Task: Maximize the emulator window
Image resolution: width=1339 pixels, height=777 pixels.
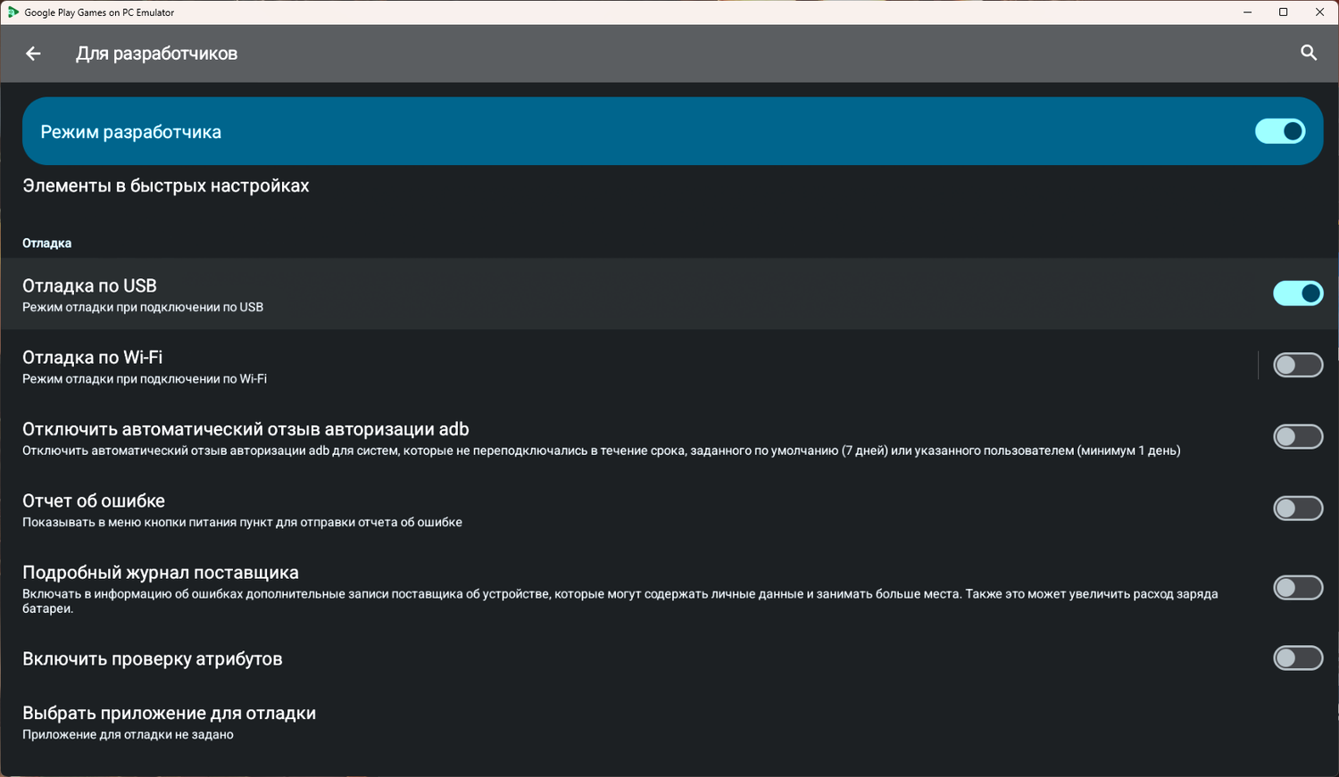Action: 1283,12
